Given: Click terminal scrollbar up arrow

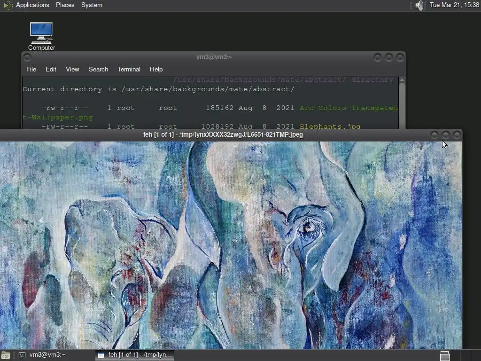Looking at the screenshot, I should click(402, 80).
